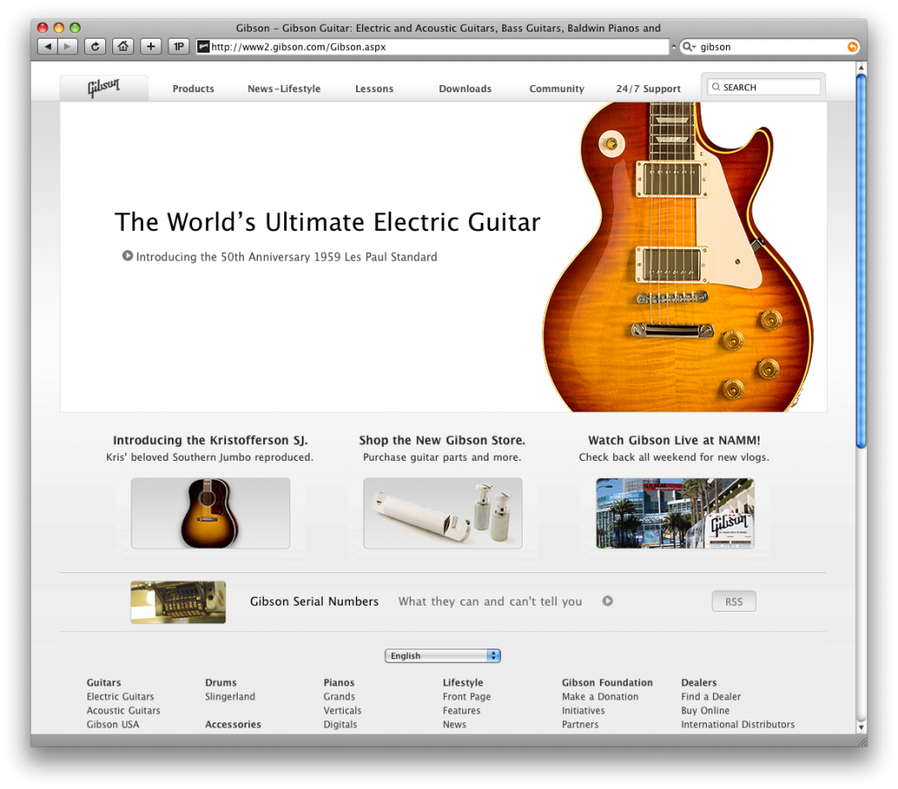Click 'Check back all weekend for new vlogs.' text

(674, 457)
